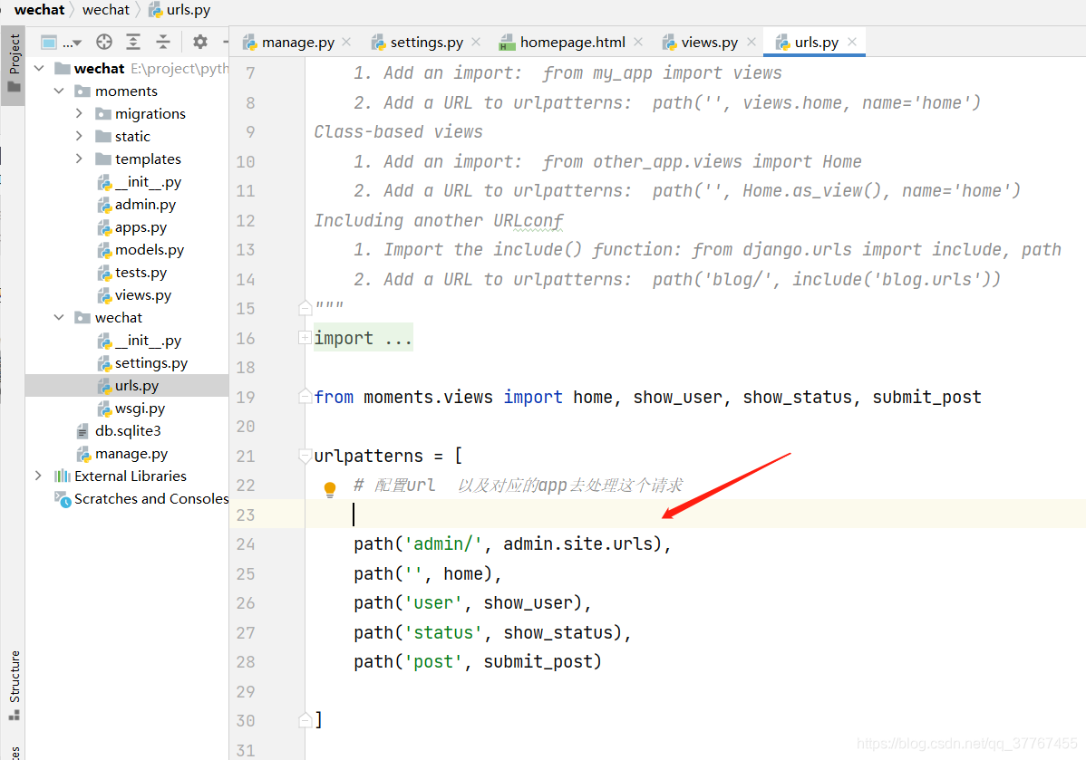Collapse the urlpatterns list fold marker on line 21
The height and width of the screenshot is (760, 1086).
[305, 456]
